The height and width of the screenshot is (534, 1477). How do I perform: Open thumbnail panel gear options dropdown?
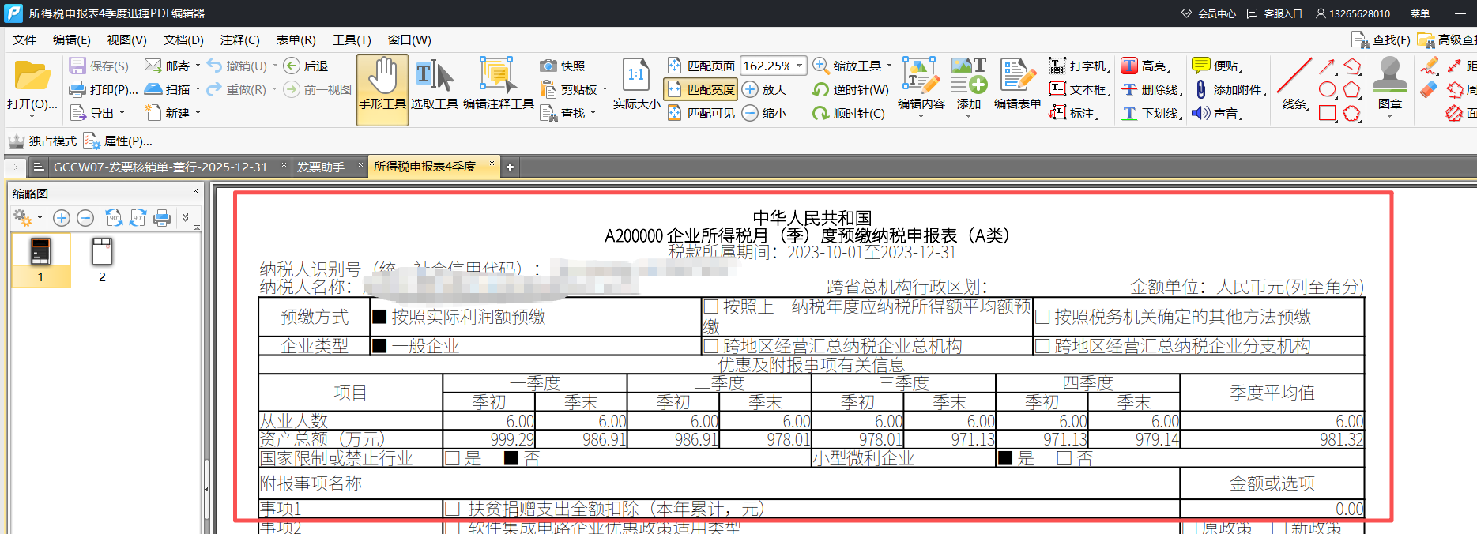[40, 218]
